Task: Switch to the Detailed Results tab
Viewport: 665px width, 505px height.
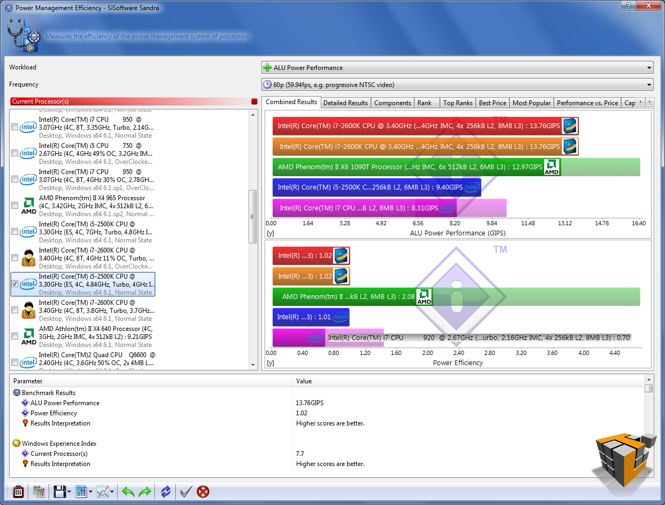Action: (x=345, y=103)
